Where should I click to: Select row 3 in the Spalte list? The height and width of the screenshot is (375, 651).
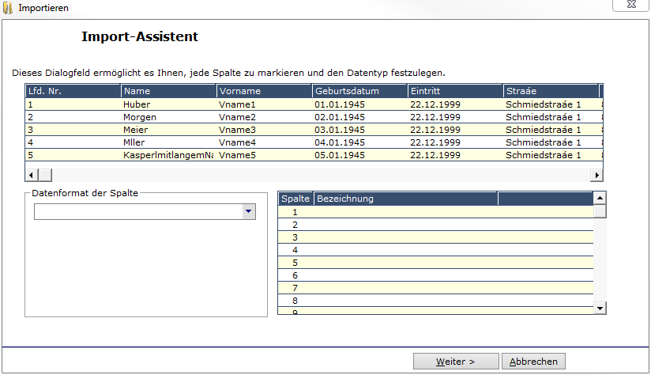coord(435,237)
